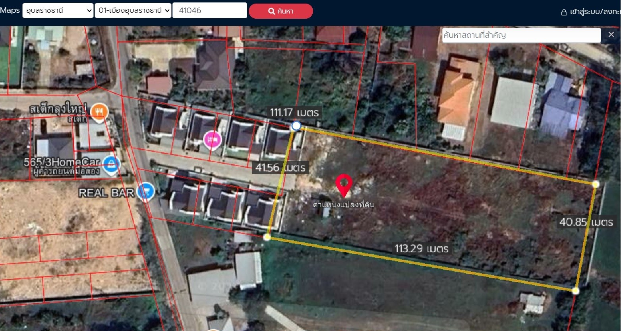Click the blue 565/3HomeCar marker icon
The image size is (621, 331).
click(111, 164)
